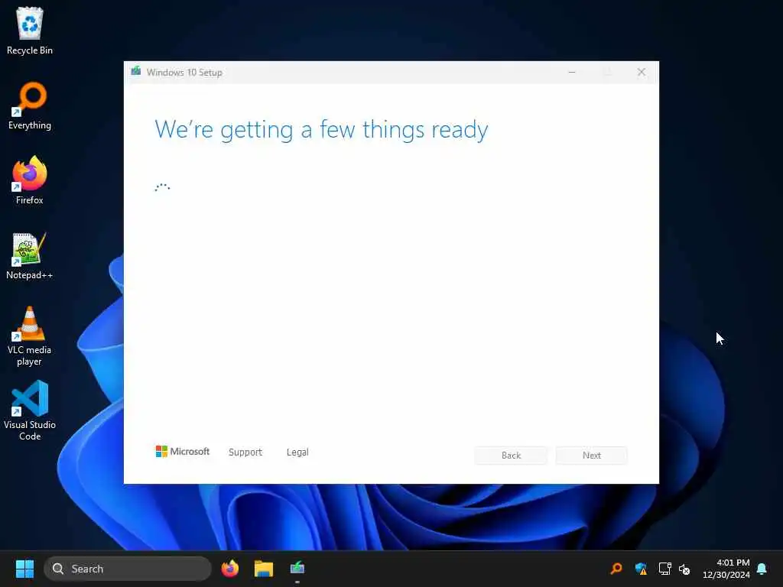783x587 pixels.
Task: Open the notification bell icon
Action: [x=762, y=569]
